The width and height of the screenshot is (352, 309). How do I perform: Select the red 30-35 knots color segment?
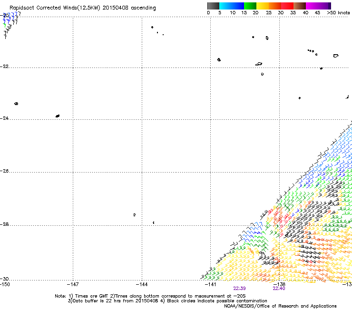tap(287, 6)
